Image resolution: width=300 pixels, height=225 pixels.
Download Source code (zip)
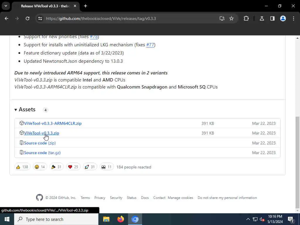pyautogui.click(x=40, y=143)
